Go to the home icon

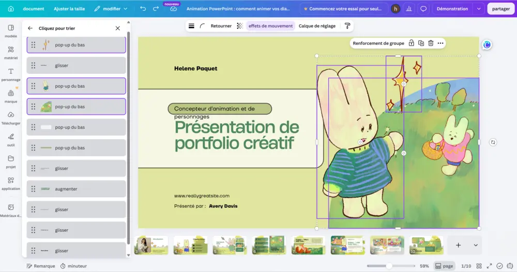click(11, 9)
